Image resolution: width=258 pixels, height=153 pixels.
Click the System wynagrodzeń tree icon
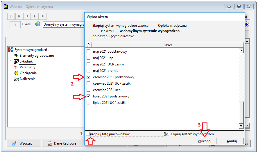pos(11,49)
